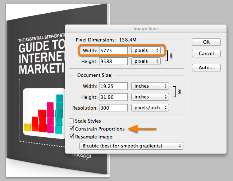Open the pixel Height units dropdown

point(146,61)
